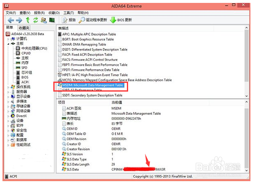Screen dimensions: 255x184
Task: Select MSDM: Microsoft Data Management Table
Action: tap(91, 85)
